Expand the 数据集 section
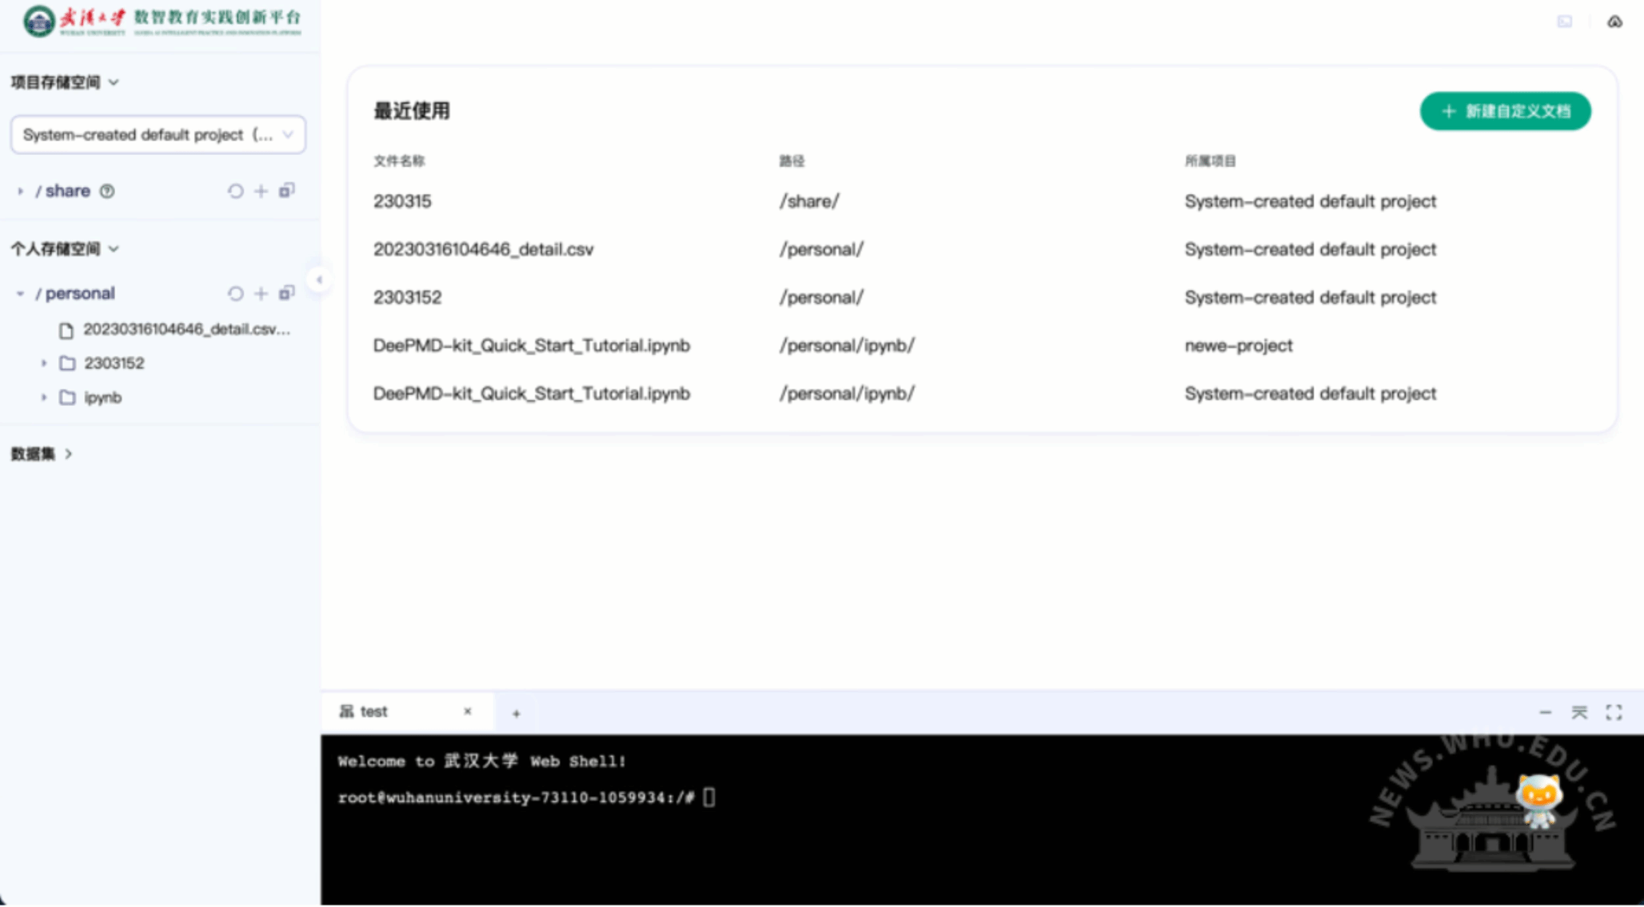1644x907 pixels. 69,454
